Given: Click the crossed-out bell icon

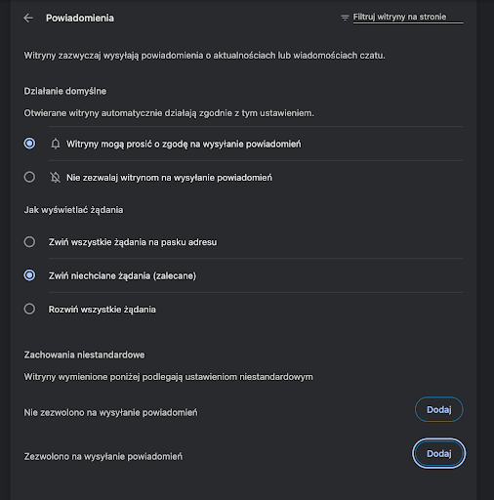Looking at the screenshot, I should pyautogui.click(x=56, y=178).
